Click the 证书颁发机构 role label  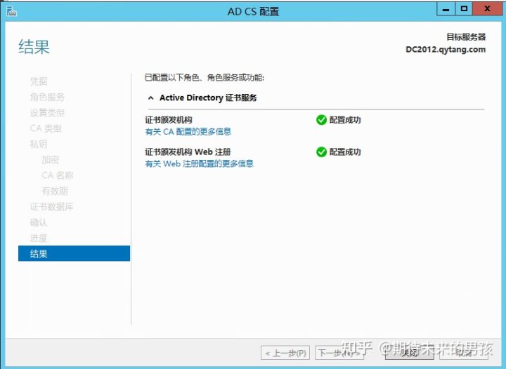(x=169, y=120)
